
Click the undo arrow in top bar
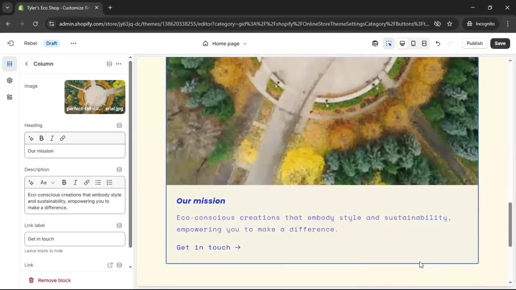coord(438,44)
